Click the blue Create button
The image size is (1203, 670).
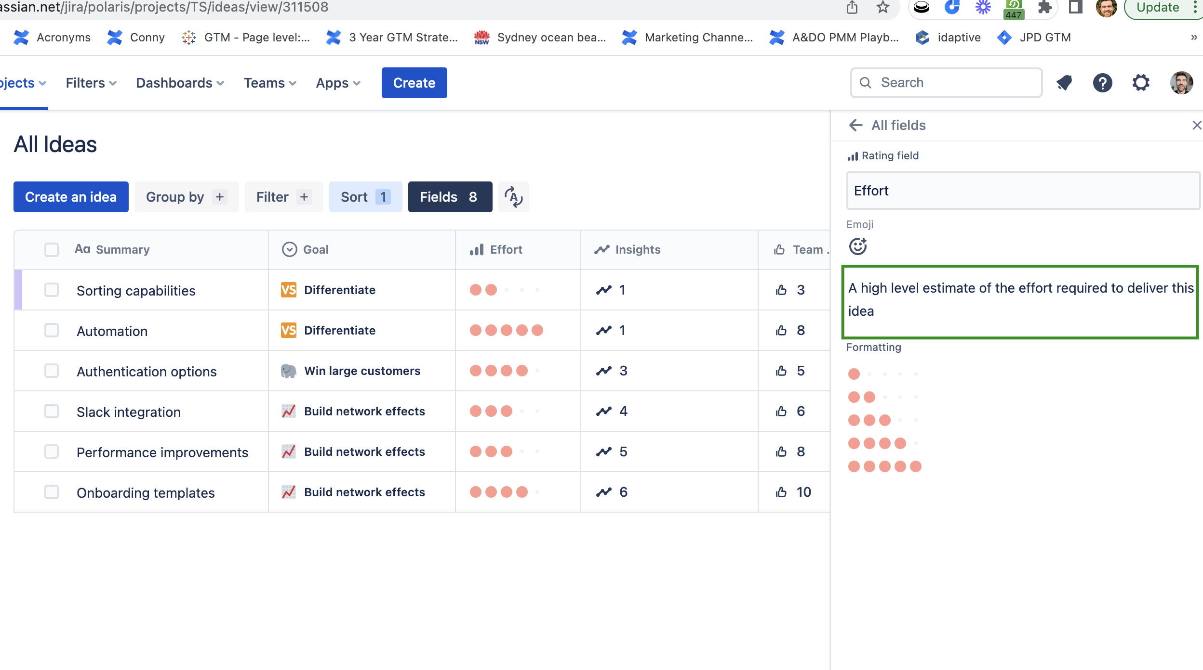pyautogui.click(x=414, y=83)
